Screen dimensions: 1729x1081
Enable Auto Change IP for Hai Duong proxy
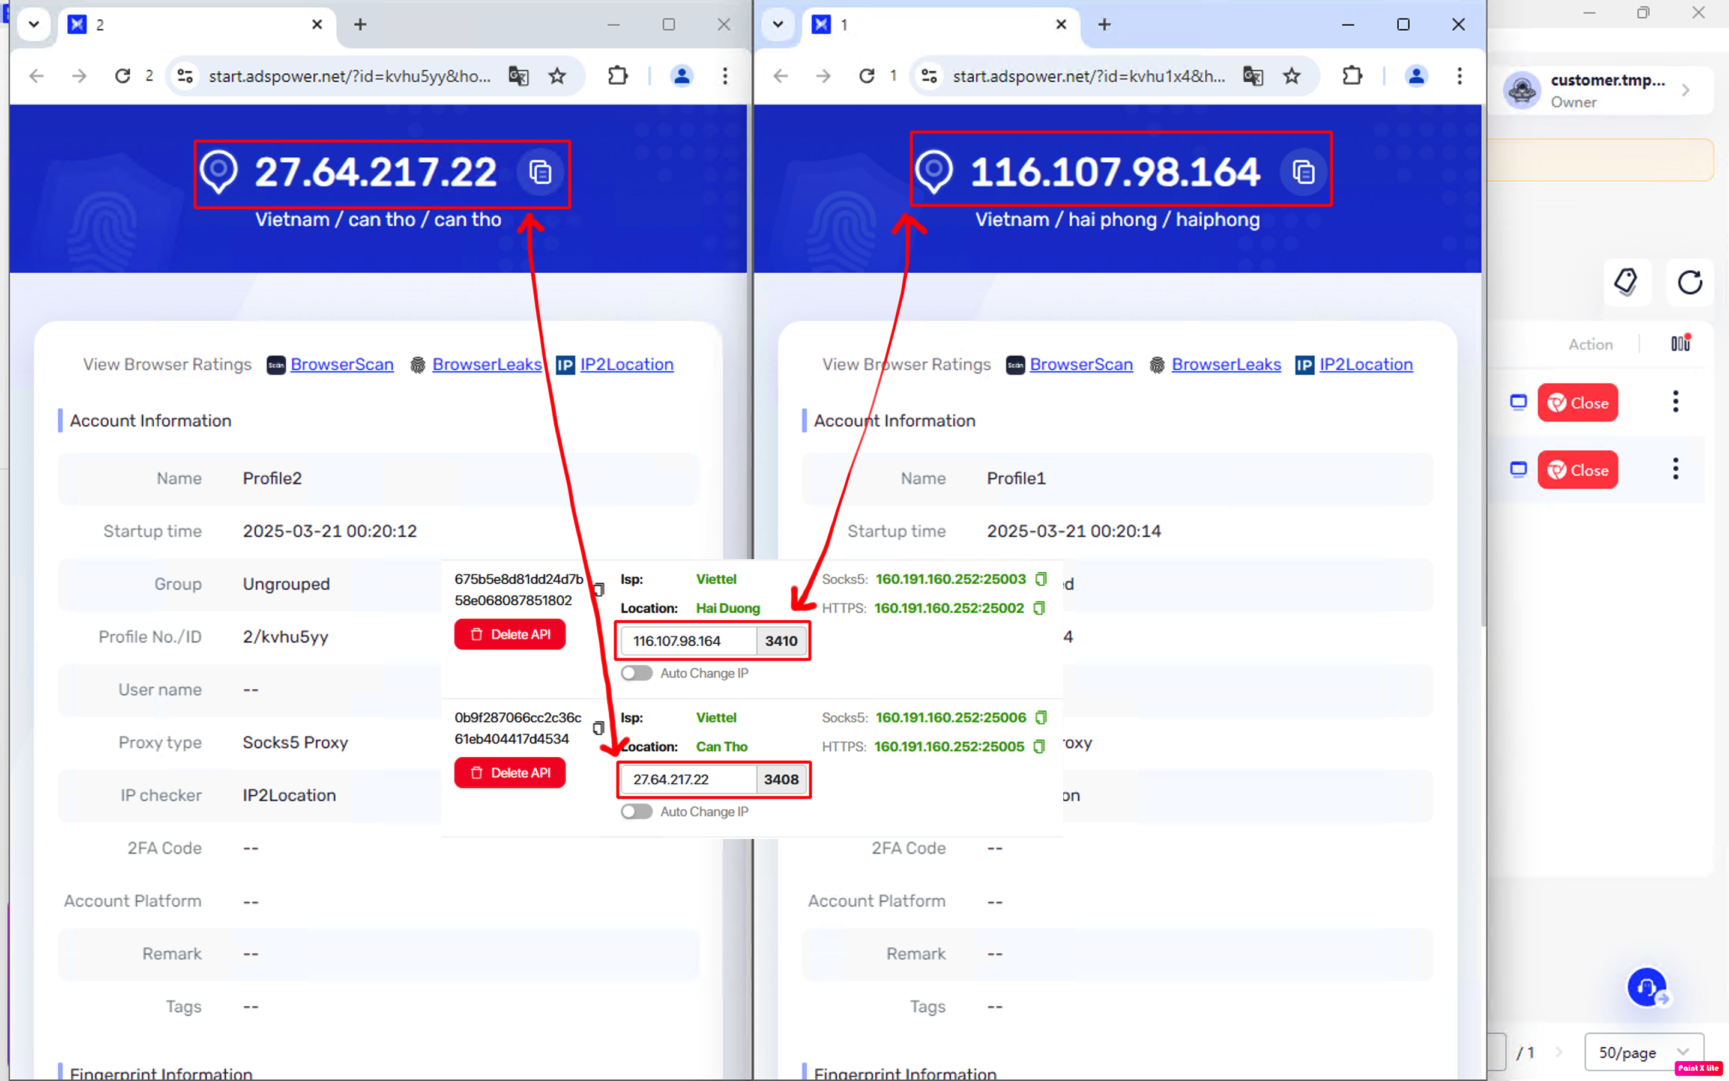(x=636, y=673)
